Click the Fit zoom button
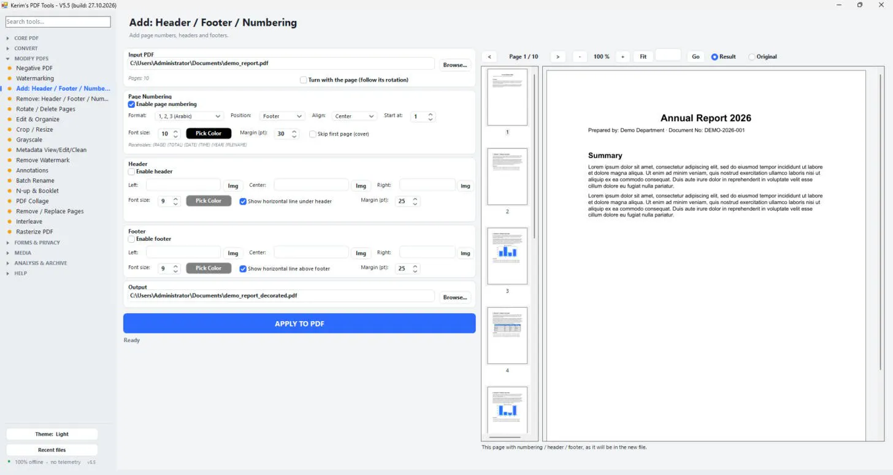Viewport: 893px width, 475px height. tap(643, 56)
